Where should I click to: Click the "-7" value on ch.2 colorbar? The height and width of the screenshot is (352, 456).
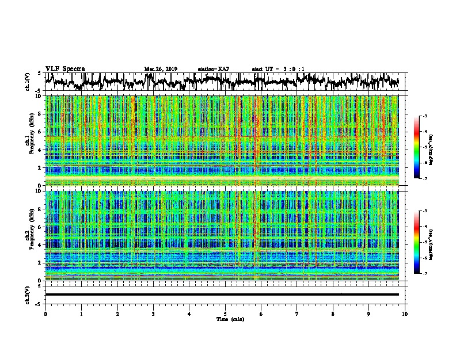[x=424, y=273]
